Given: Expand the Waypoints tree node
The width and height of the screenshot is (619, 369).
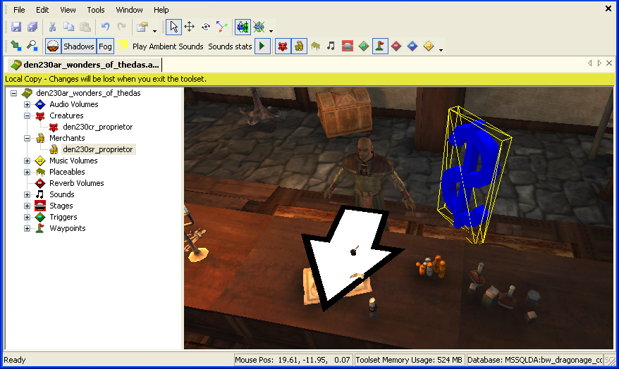Looking at the screenshot, I should point(27,228).
